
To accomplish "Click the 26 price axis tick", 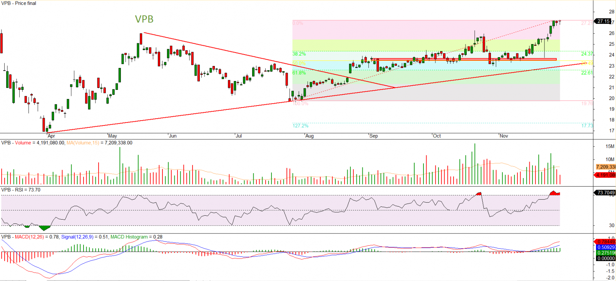I will point(611,33).
